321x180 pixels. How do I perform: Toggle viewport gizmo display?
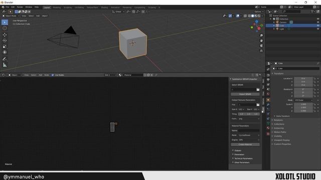click(230, 15)
